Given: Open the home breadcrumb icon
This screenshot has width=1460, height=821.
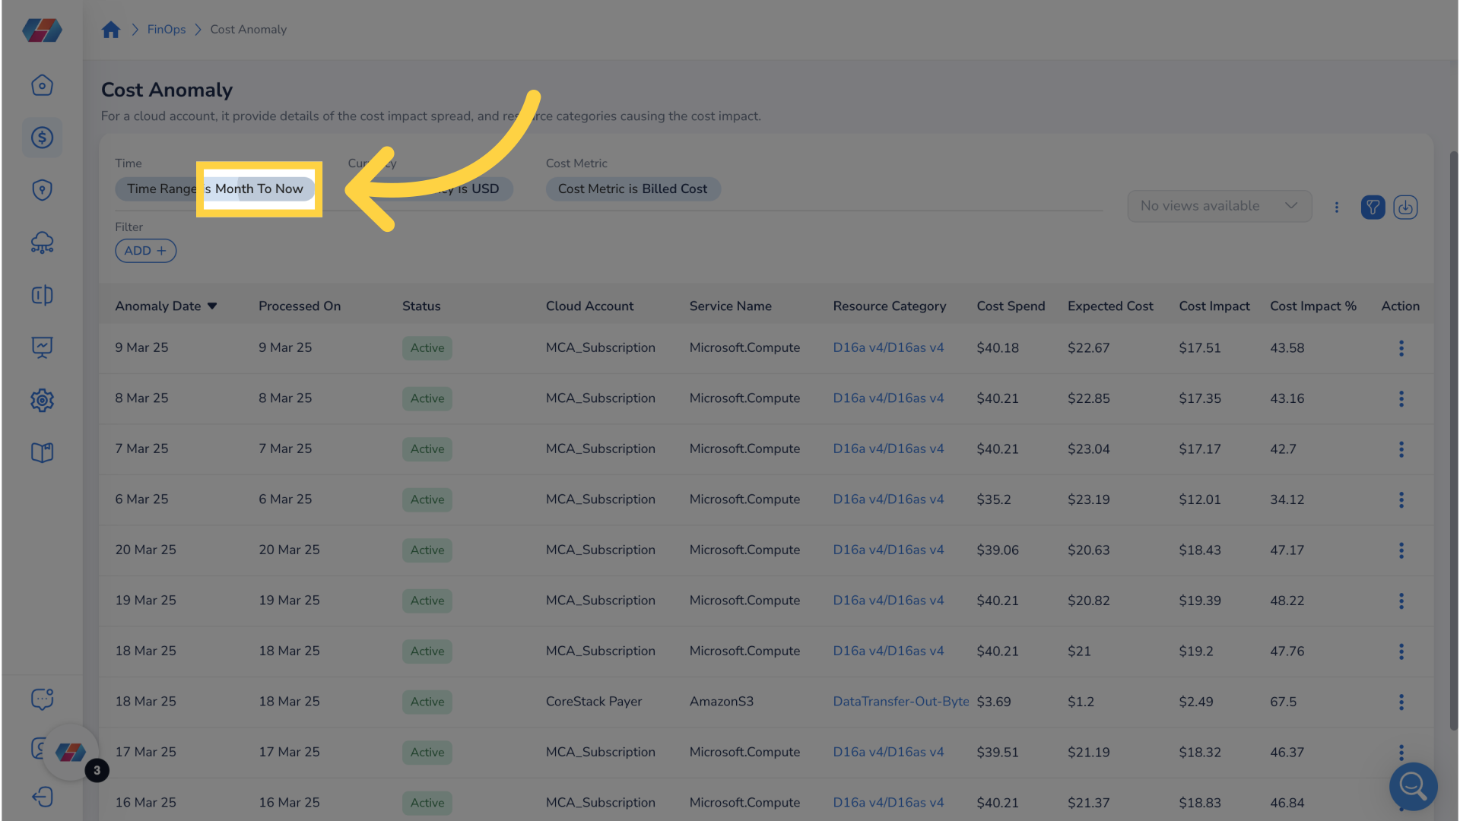Looking at the screenshot, I should 111,30.
